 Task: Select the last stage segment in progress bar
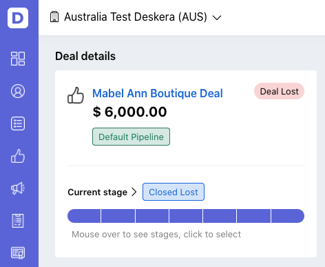click(288, 216)
